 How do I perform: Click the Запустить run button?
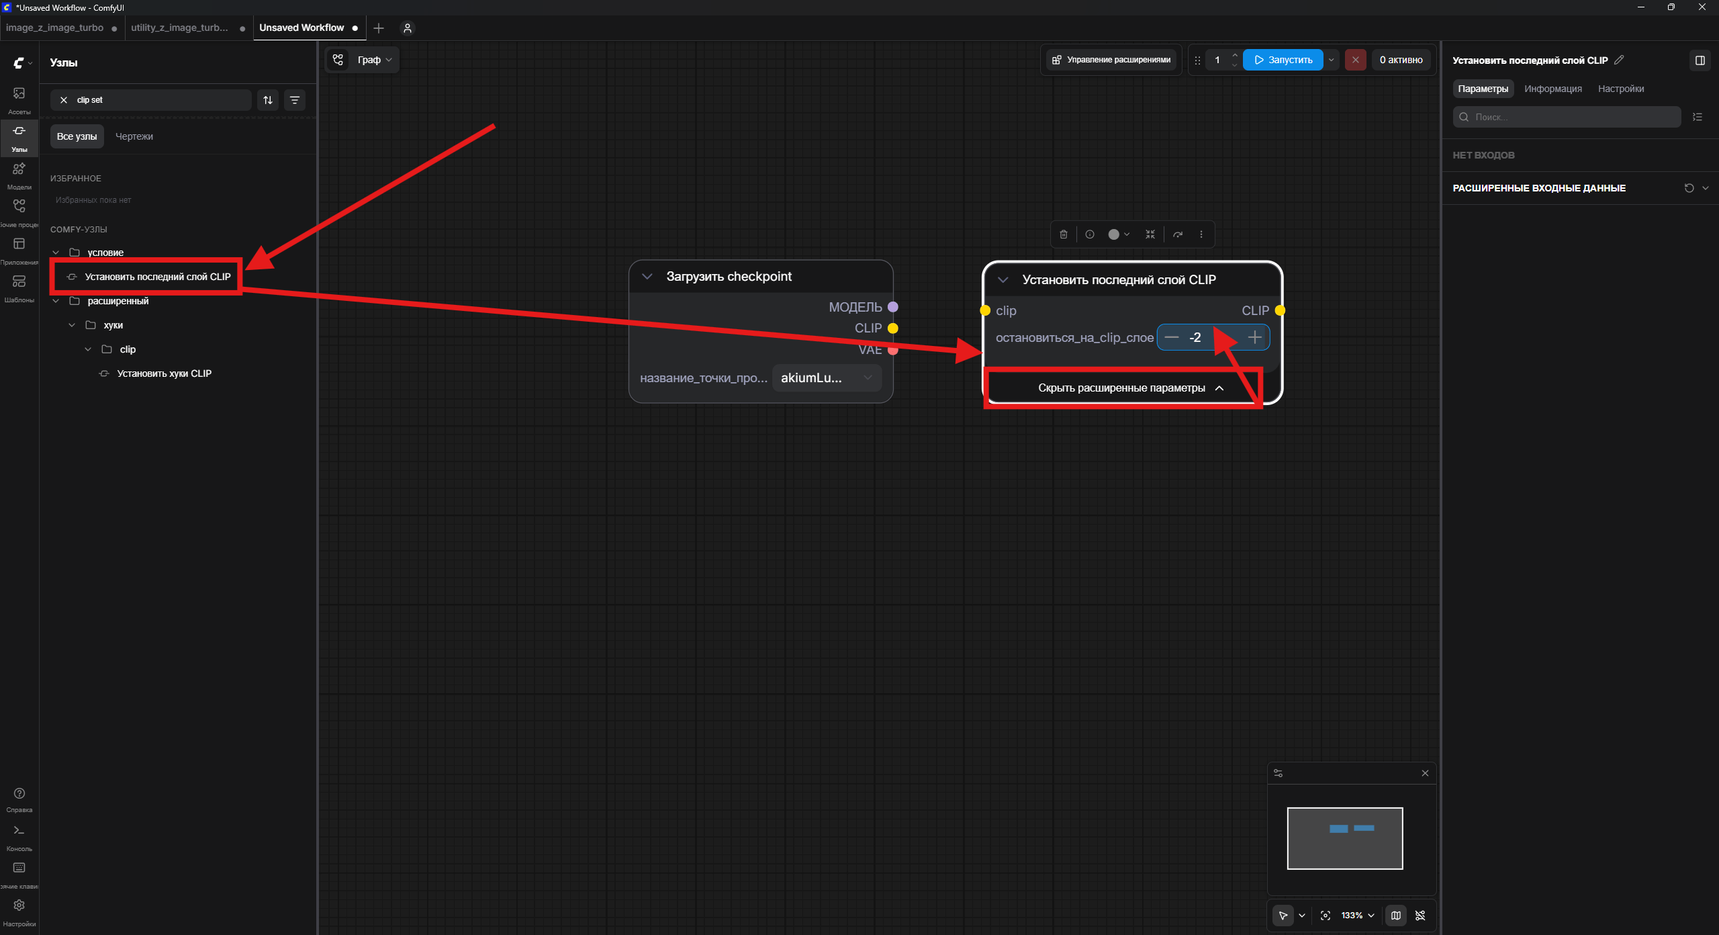(1283, 60)
